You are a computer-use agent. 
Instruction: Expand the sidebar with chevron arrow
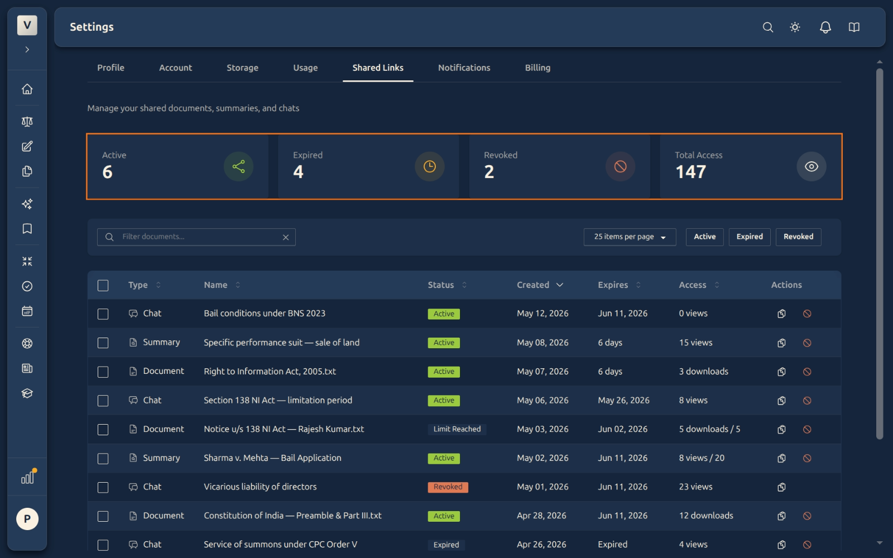point(27,50)
